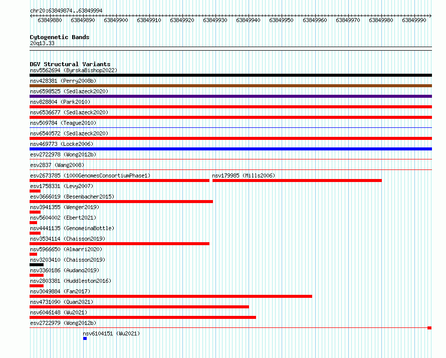Click ruler position 63849950

pos(281,20)
